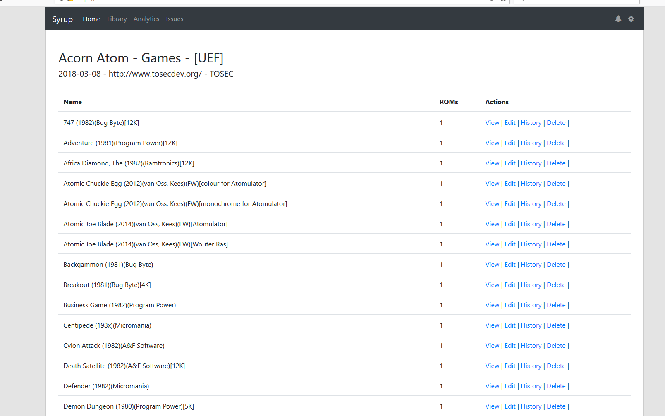Image resolution: width=665 pixels, height=416 pixels.
Task: Edit the 747 (1982)(Bug Byte)[12K] entry
Action: coord(510,123)
